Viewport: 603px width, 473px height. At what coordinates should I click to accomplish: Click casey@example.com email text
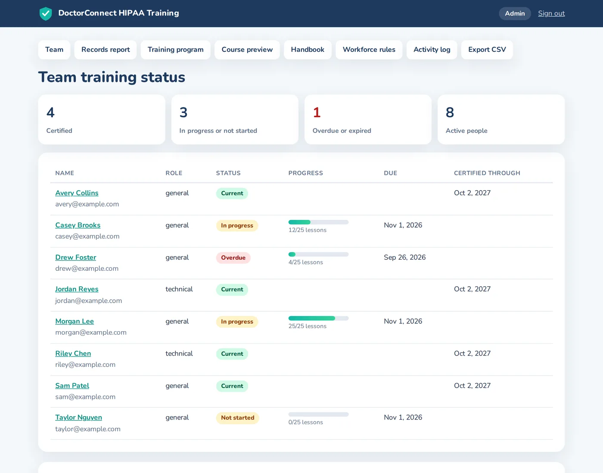tap(87, 236)
